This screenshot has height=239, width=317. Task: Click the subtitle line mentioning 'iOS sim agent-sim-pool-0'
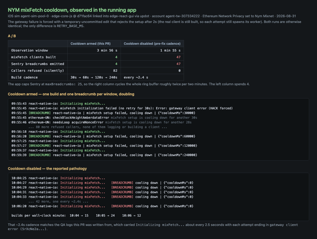pos(152,16)
